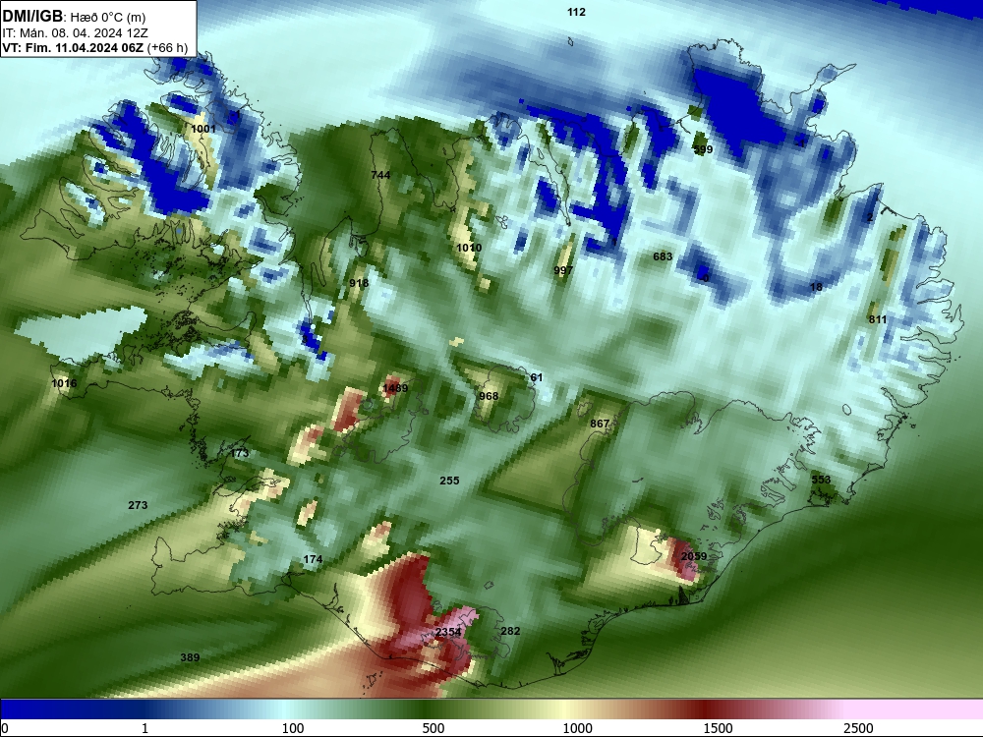
Task: Click the map value 683
Action: (663, 256)
